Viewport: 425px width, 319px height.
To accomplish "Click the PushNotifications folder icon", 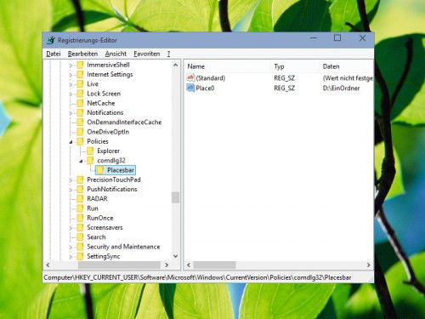I will pos(80,189).
